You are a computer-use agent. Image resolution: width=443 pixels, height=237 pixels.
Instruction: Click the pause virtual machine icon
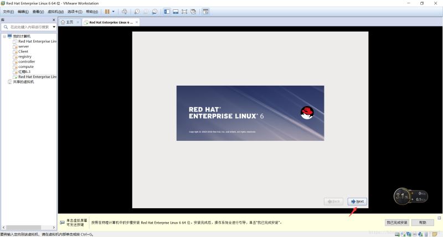[107, 12]
